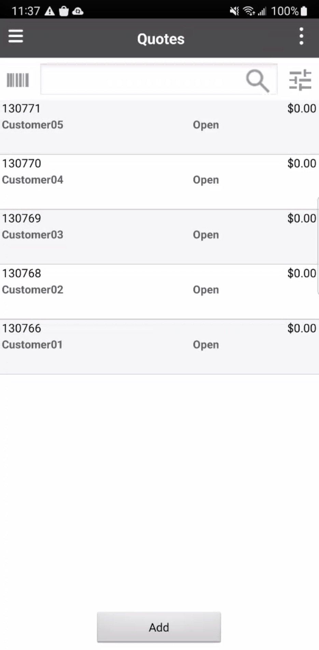This screenshot has width=319, height=650.
Task: Open the three-dot overflow menu
Action: pyautogui.click(x=301, y=36)
